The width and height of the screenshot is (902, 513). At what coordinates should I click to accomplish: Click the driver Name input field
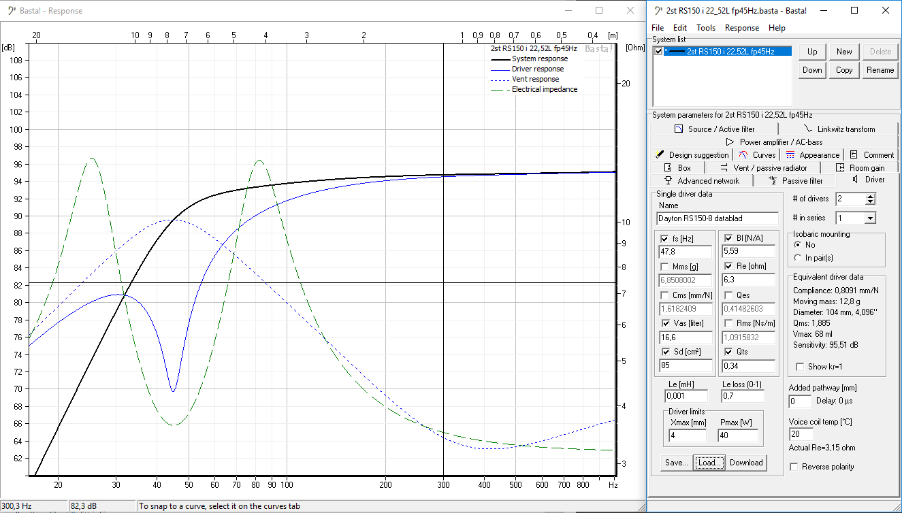tap(718, 218)
